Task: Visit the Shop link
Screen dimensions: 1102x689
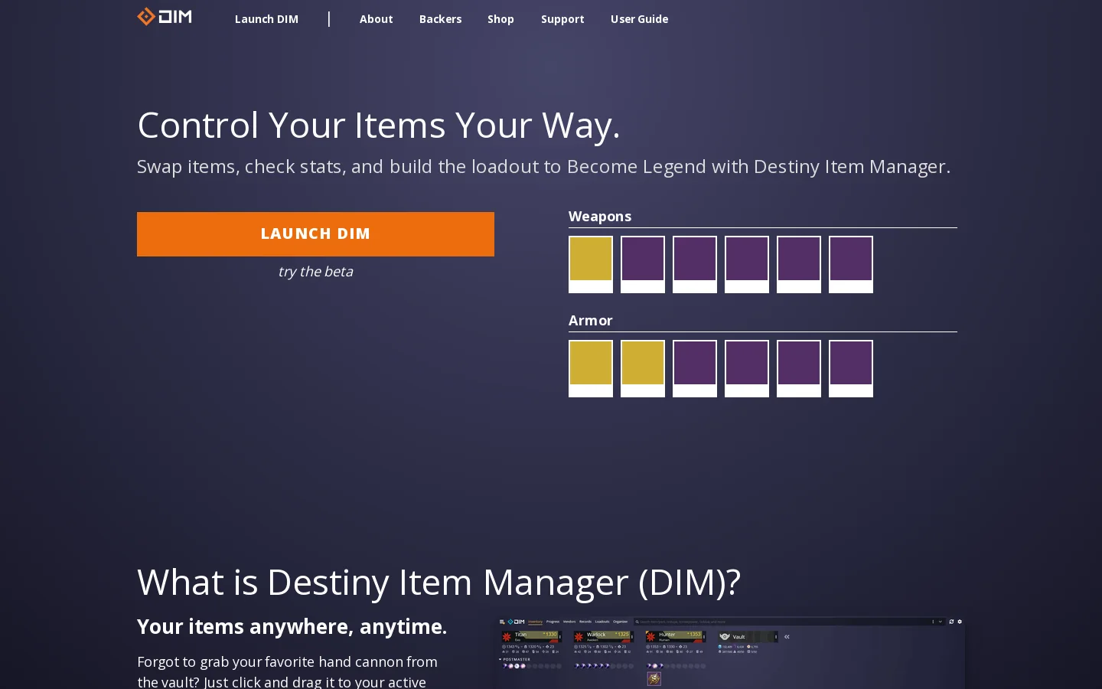Action: (500, 19)
